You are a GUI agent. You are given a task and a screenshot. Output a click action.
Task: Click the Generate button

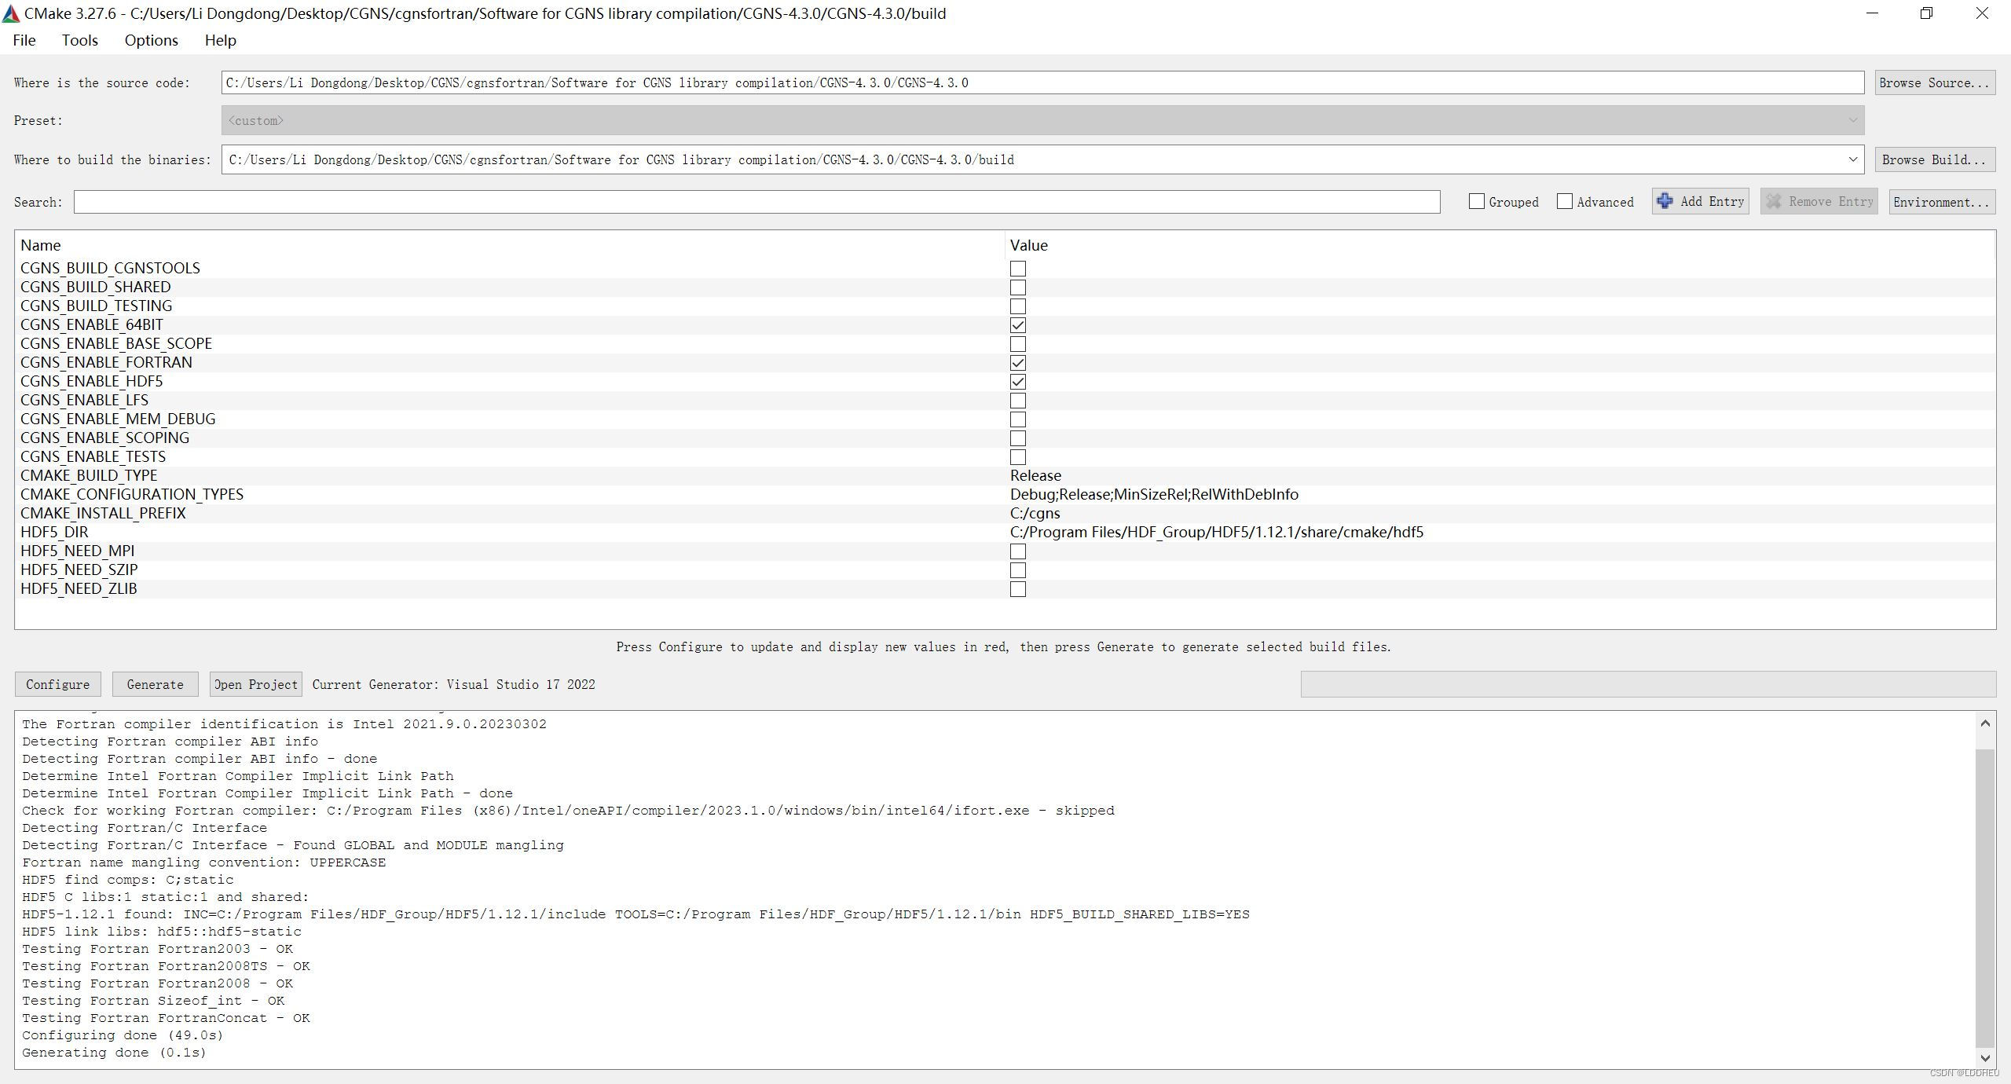pyautogui.click(x=155, y=684)
